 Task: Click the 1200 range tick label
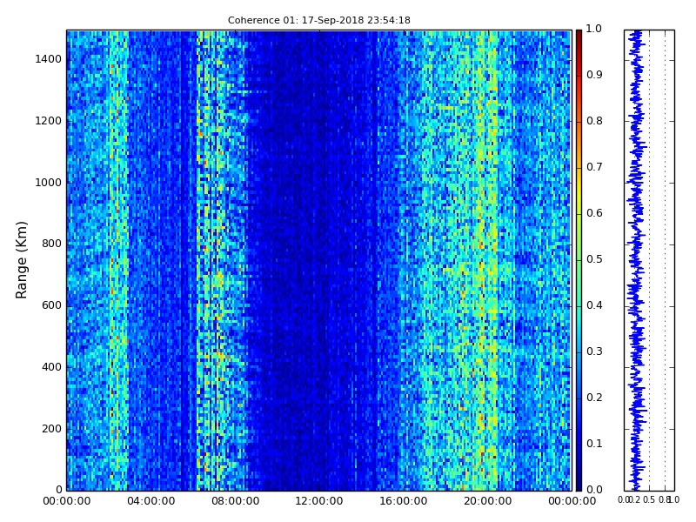coord(48,121)
